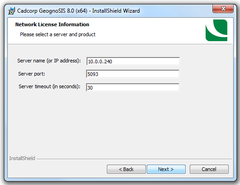
Task: Return with the Back button
Action: 126,169
